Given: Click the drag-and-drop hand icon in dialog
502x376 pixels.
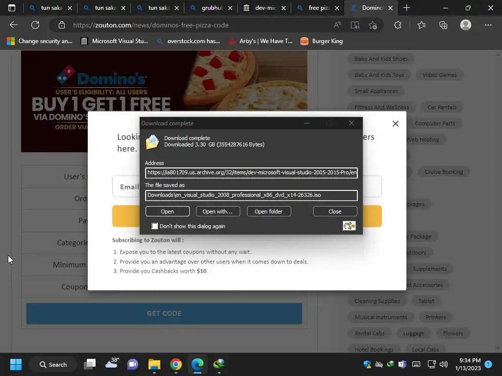Looking at the screenshot, I should (349, 226).
